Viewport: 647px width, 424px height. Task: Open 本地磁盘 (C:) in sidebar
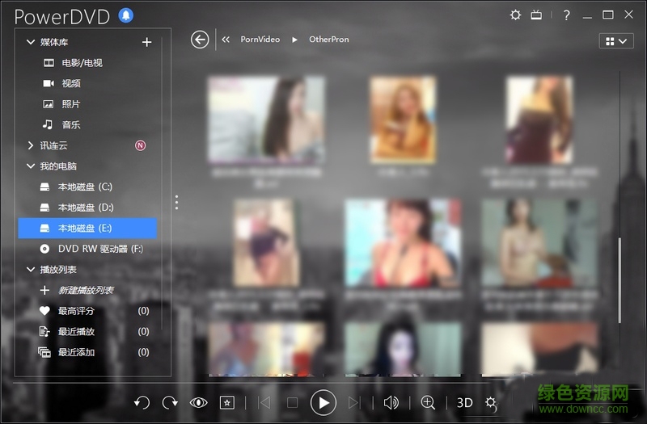(84, 187)
